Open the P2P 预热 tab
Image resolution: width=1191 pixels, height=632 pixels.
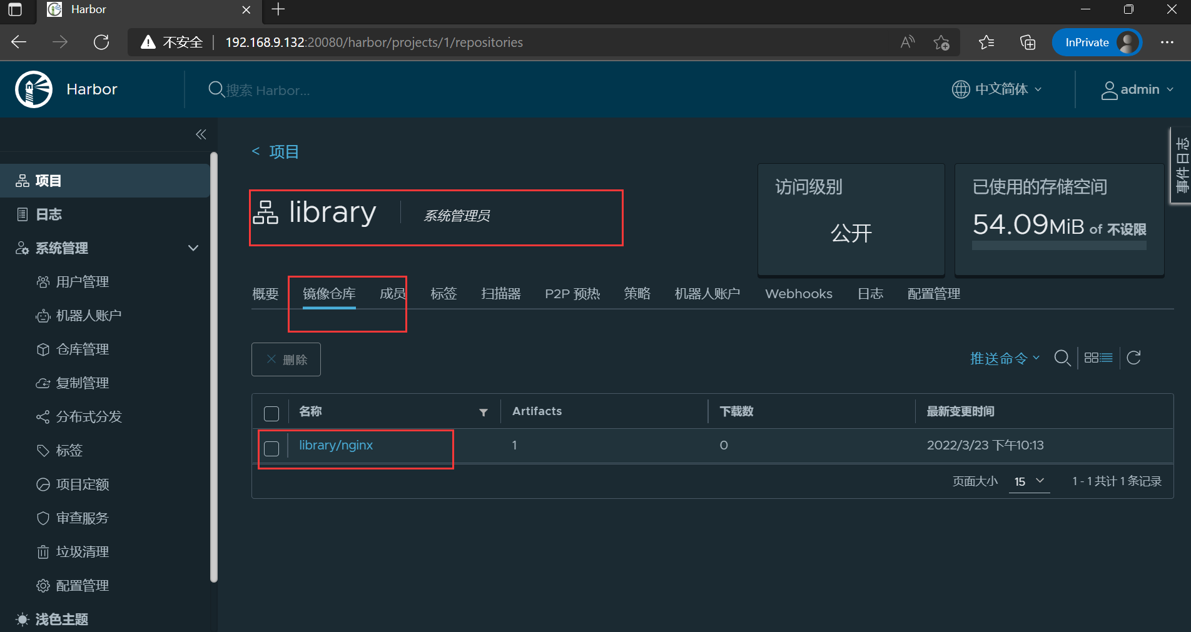(572, 294)
